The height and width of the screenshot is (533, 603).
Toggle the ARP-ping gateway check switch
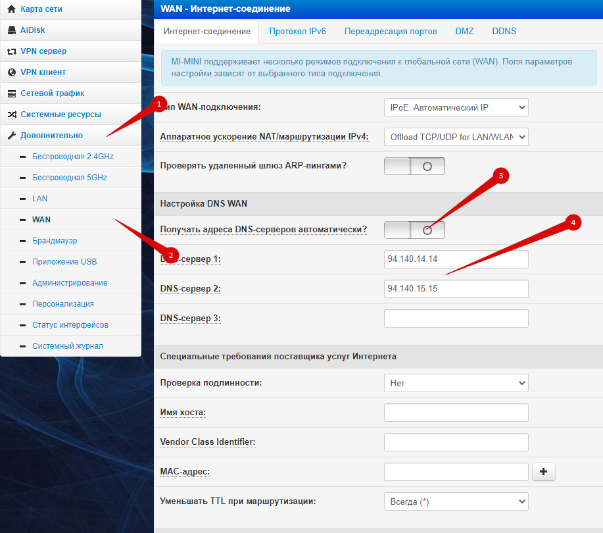pyautogui.click(x=414, y=166)
